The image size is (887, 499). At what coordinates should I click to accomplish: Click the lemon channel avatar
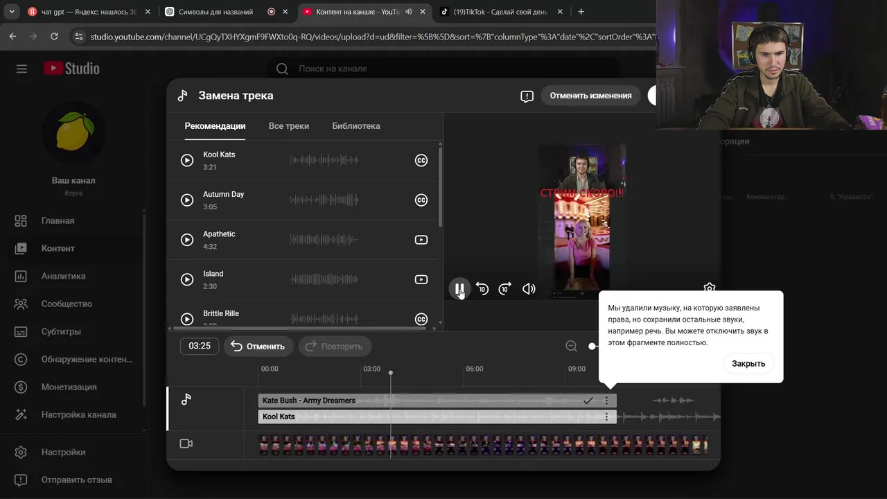[x=73, y=133]
